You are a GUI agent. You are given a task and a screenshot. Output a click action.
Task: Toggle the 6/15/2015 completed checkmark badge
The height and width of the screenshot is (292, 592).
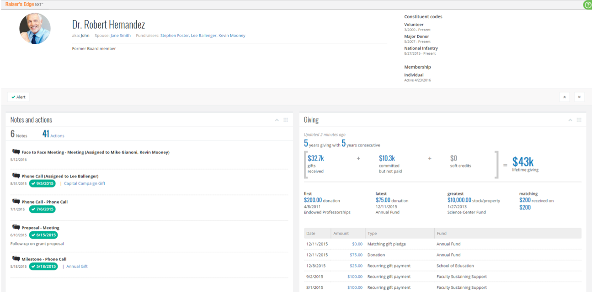point(43,235)
